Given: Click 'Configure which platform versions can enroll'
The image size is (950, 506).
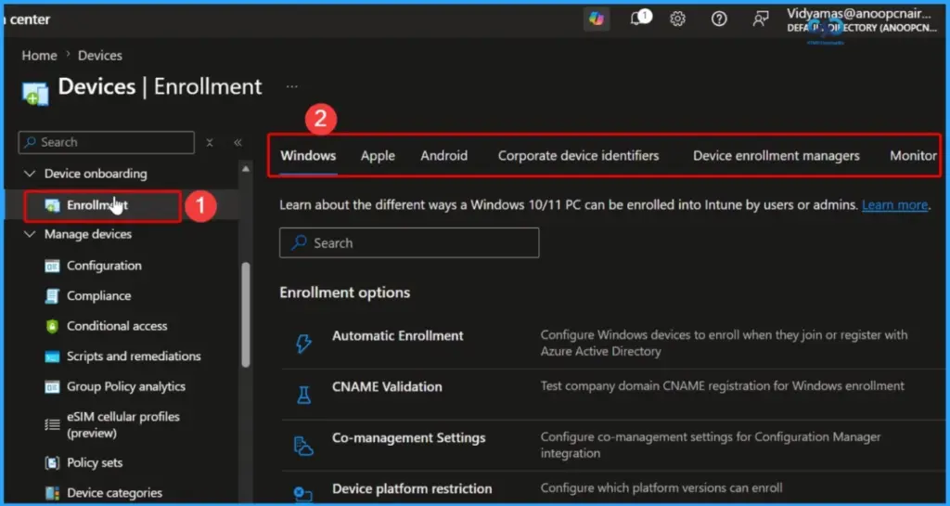Looking at the screenshot, I should tap(661, 487).
